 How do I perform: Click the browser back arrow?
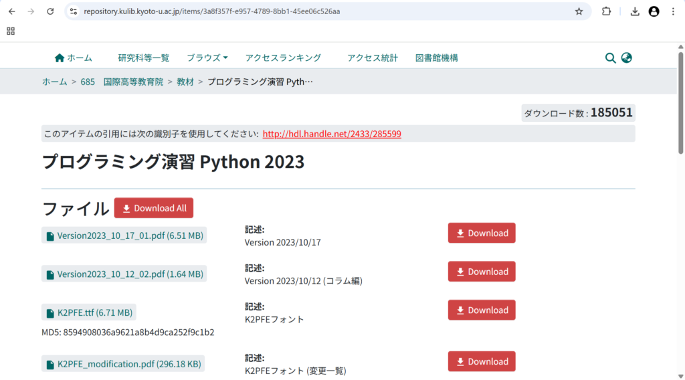point(12,11)
